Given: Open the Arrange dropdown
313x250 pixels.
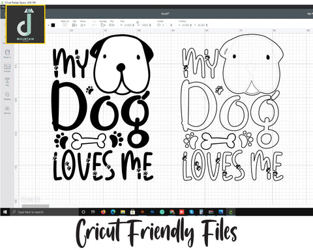Looking at the screenshot, I should [103, 24].
